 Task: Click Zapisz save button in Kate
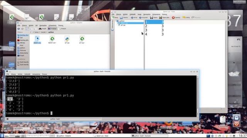click(x=154, y=18)
